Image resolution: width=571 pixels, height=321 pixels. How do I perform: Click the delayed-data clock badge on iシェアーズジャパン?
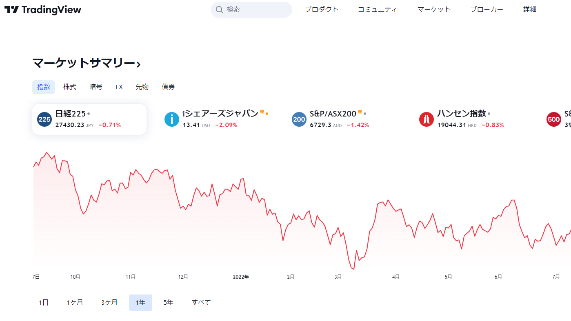[262, 113]
